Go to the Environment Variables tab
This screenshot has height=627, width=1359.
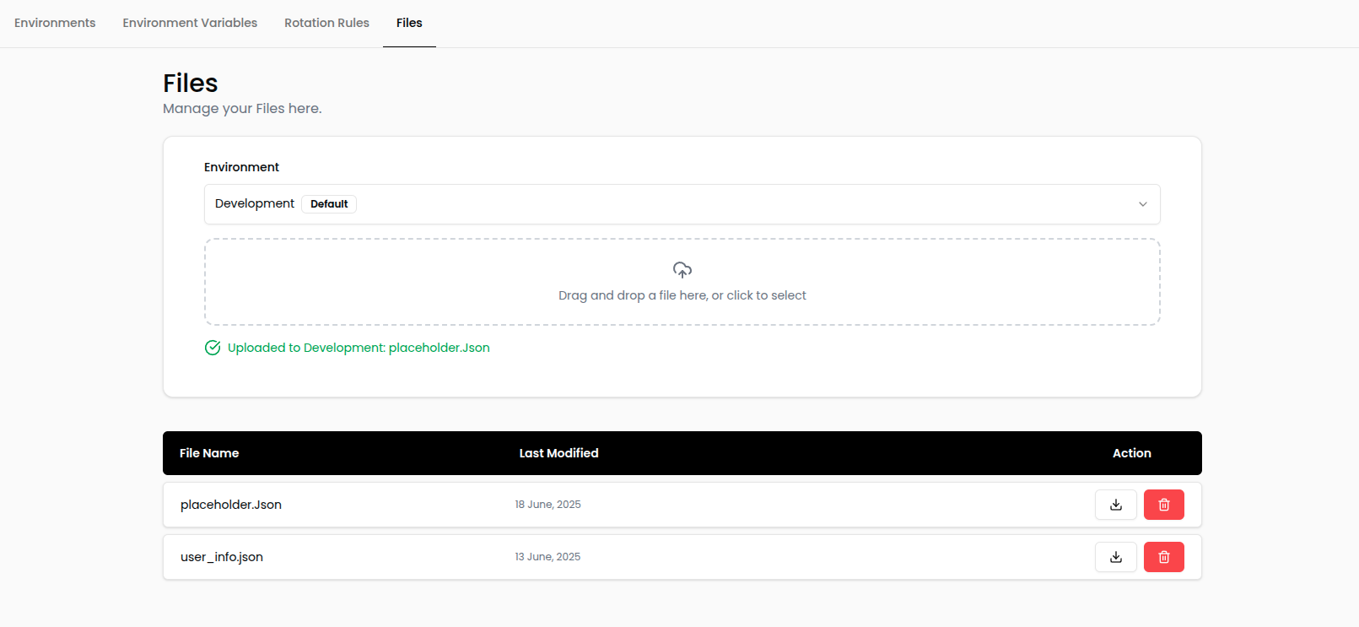[190, 23]
